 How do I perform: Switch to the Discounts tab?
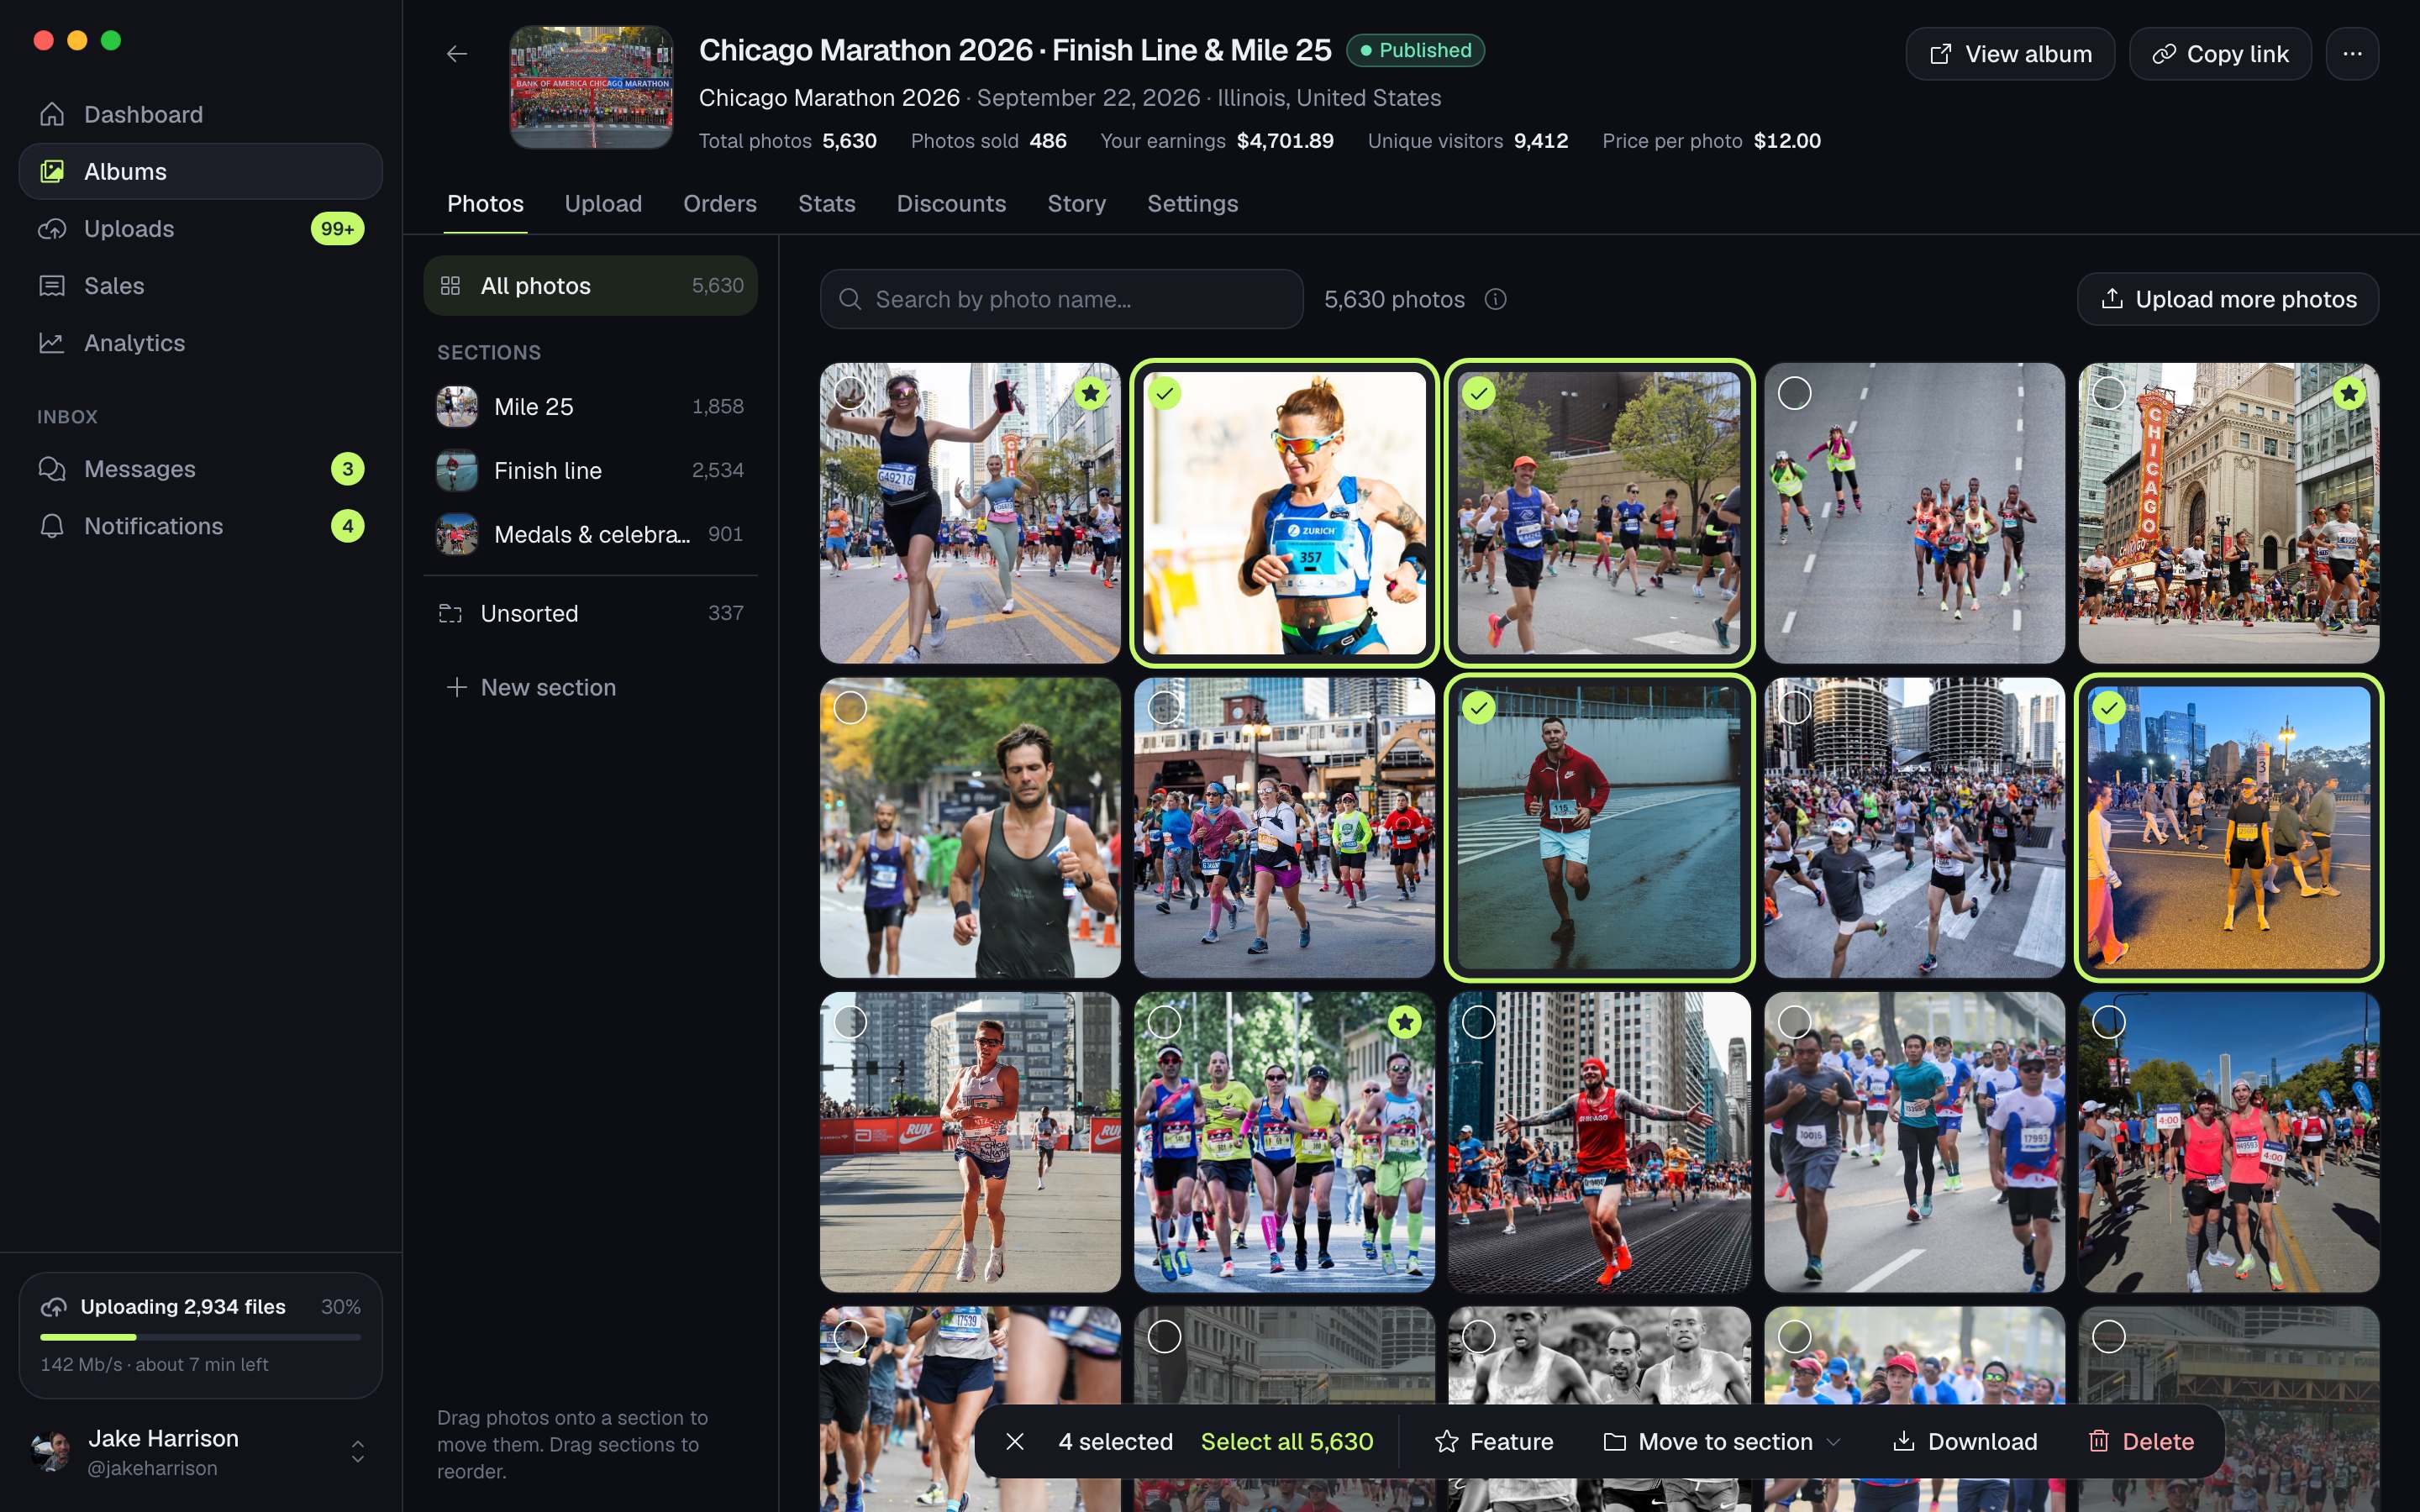pos(951,203)
